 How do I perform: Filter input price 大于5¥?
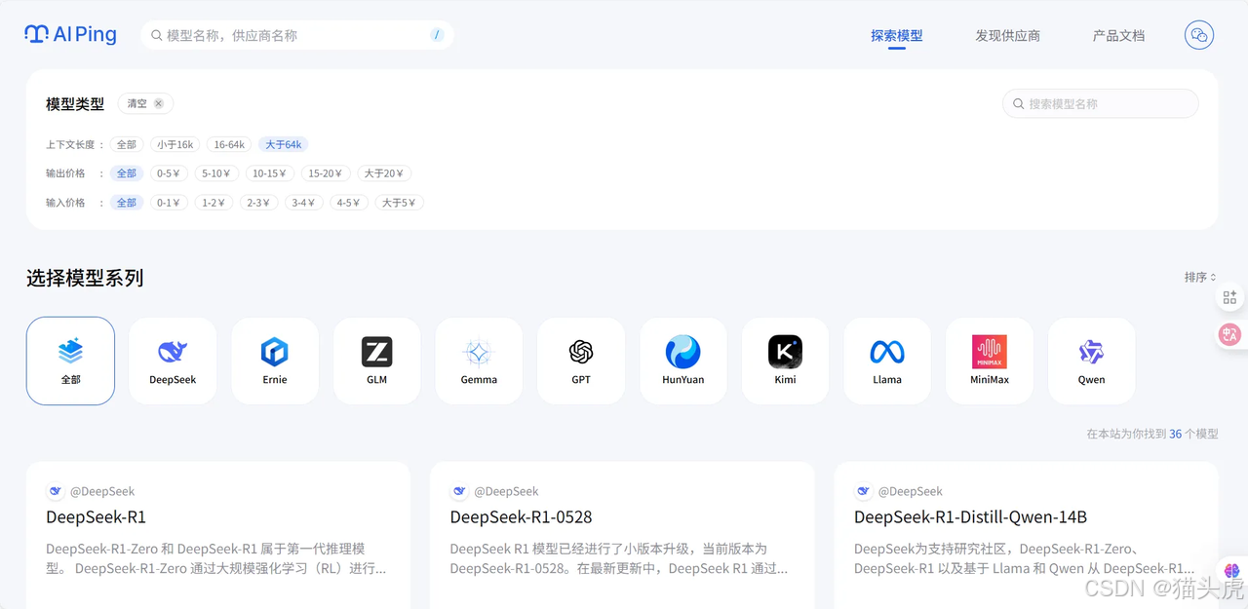[399, 203]
